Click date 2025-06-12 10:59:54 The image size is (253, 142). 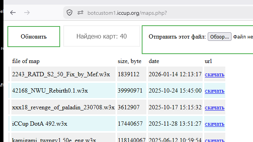[175, 140]
